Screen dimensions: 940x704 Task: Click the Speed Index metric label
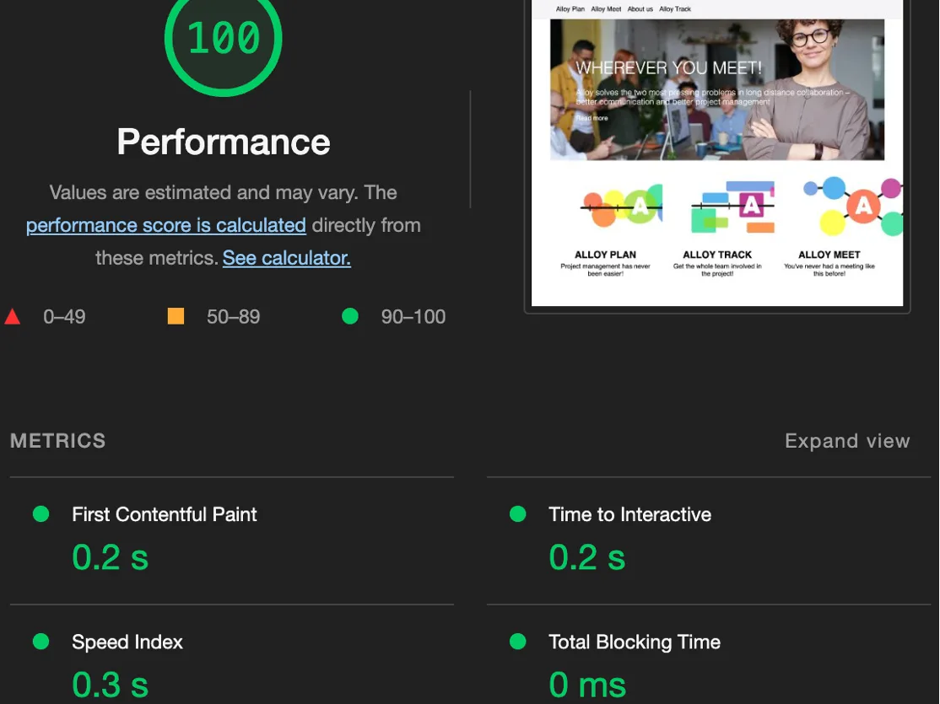[x=127, y=642]
